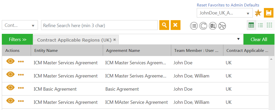Viewport: 275px width, 110px height.
Task: Click the add favorite star icon
Action: [258, 13]
